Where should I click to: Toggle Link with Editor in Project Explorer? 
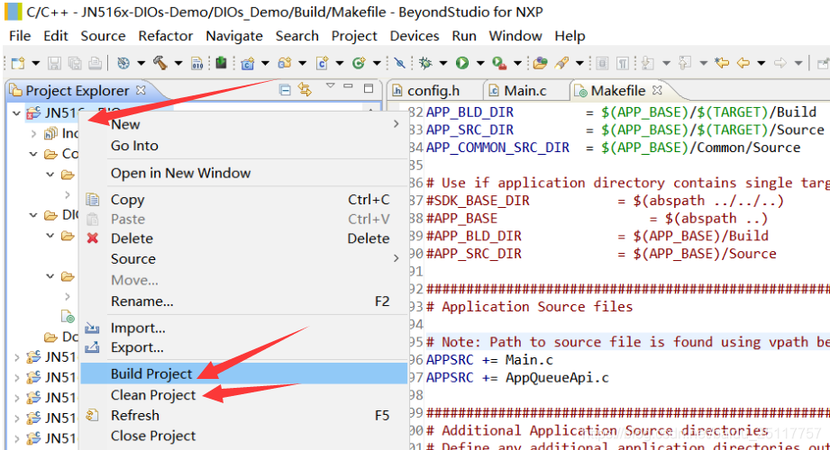pos(305,89)
